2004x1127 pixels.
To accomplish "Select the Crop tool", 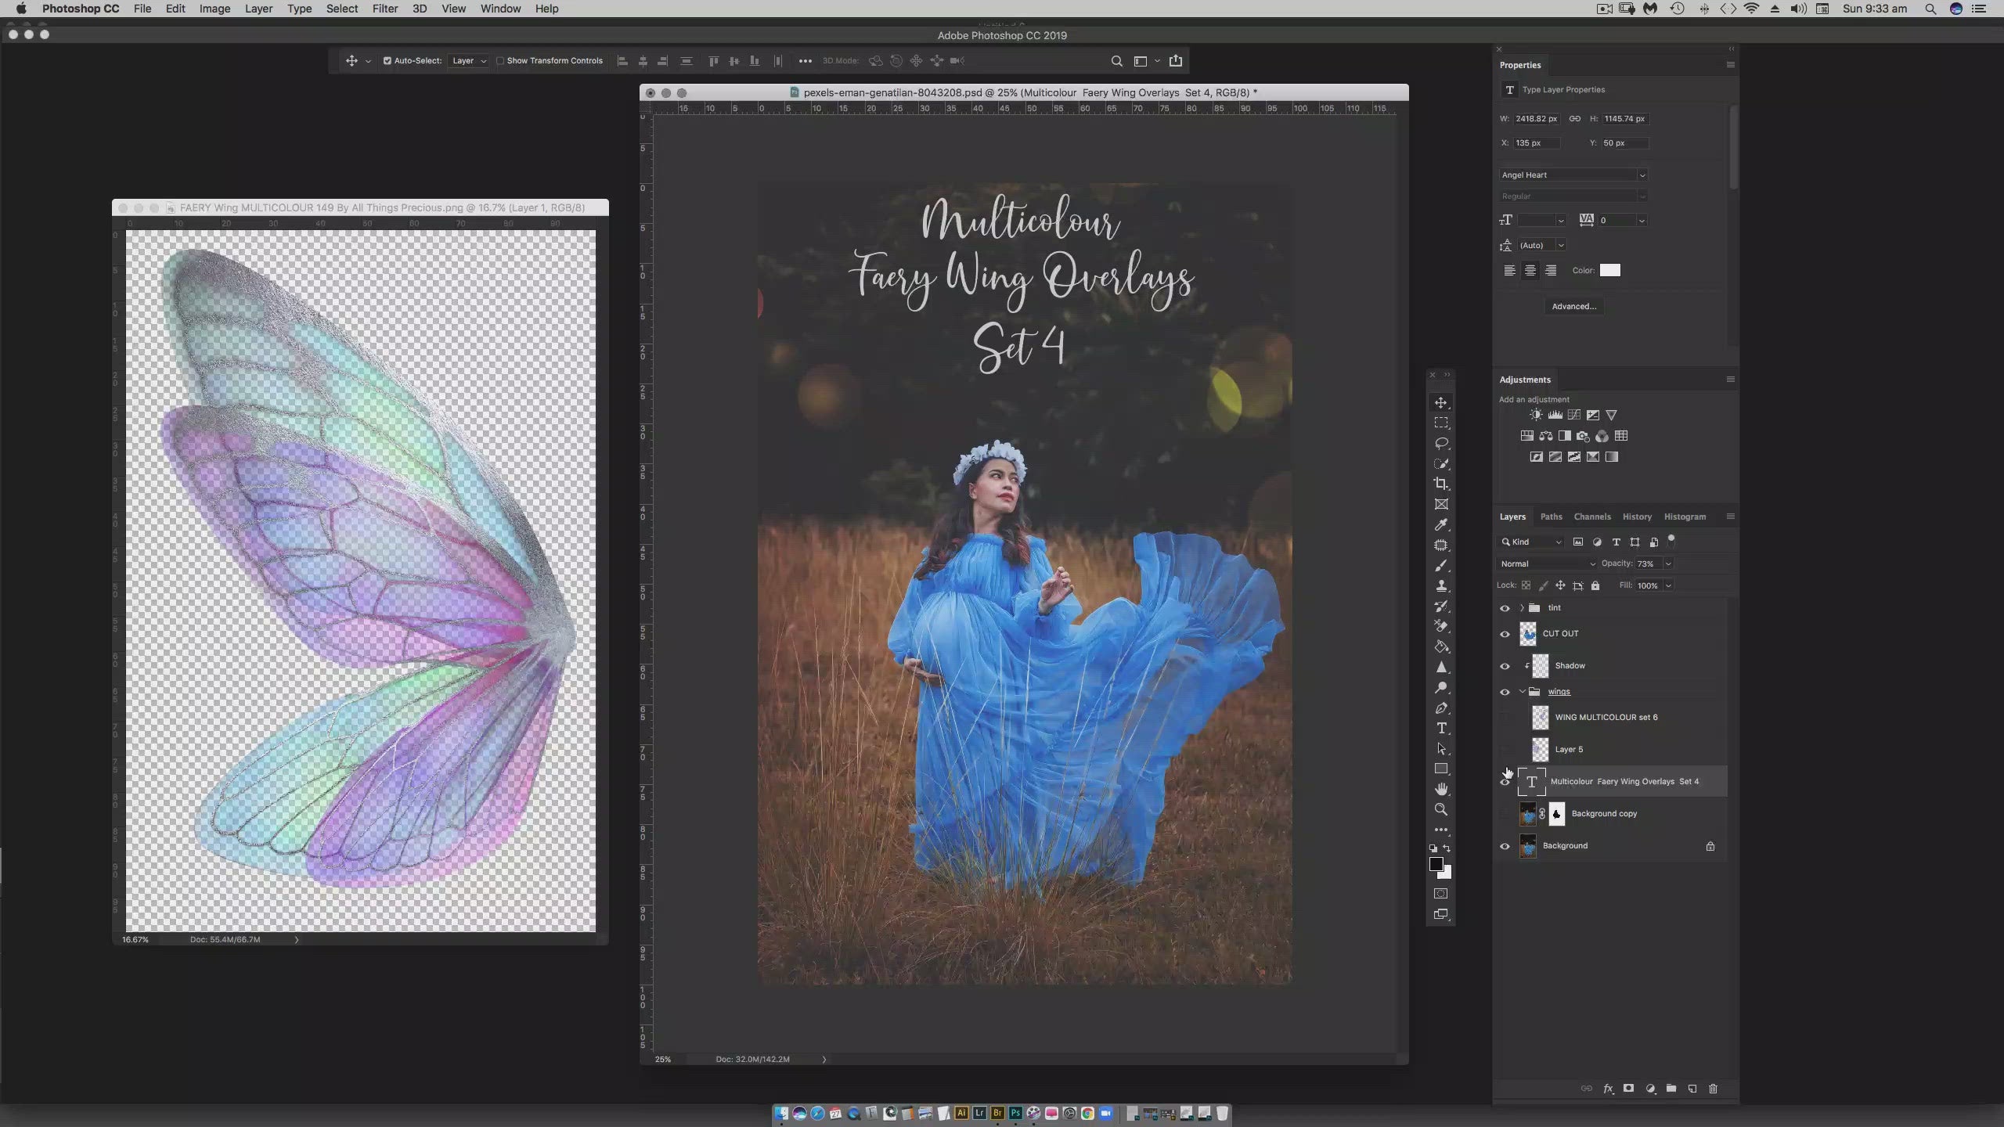I will pos(1441,484).
